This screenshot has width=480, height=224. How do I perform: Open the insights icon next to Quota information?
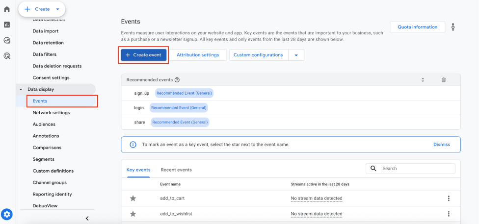(x=453, y=27)
